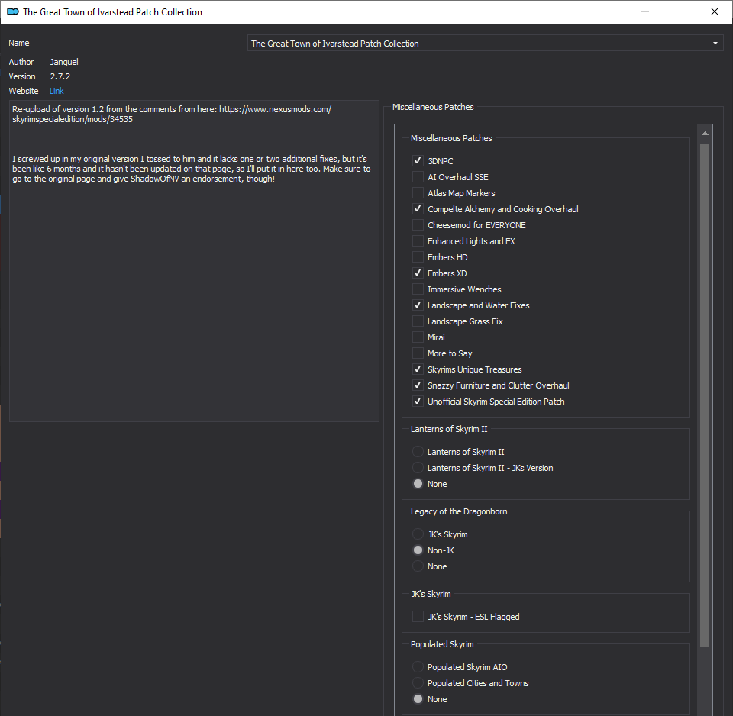Tick the Mirai checkbox
This screenshot has height=716, width=733.
(x=418, y=337)
